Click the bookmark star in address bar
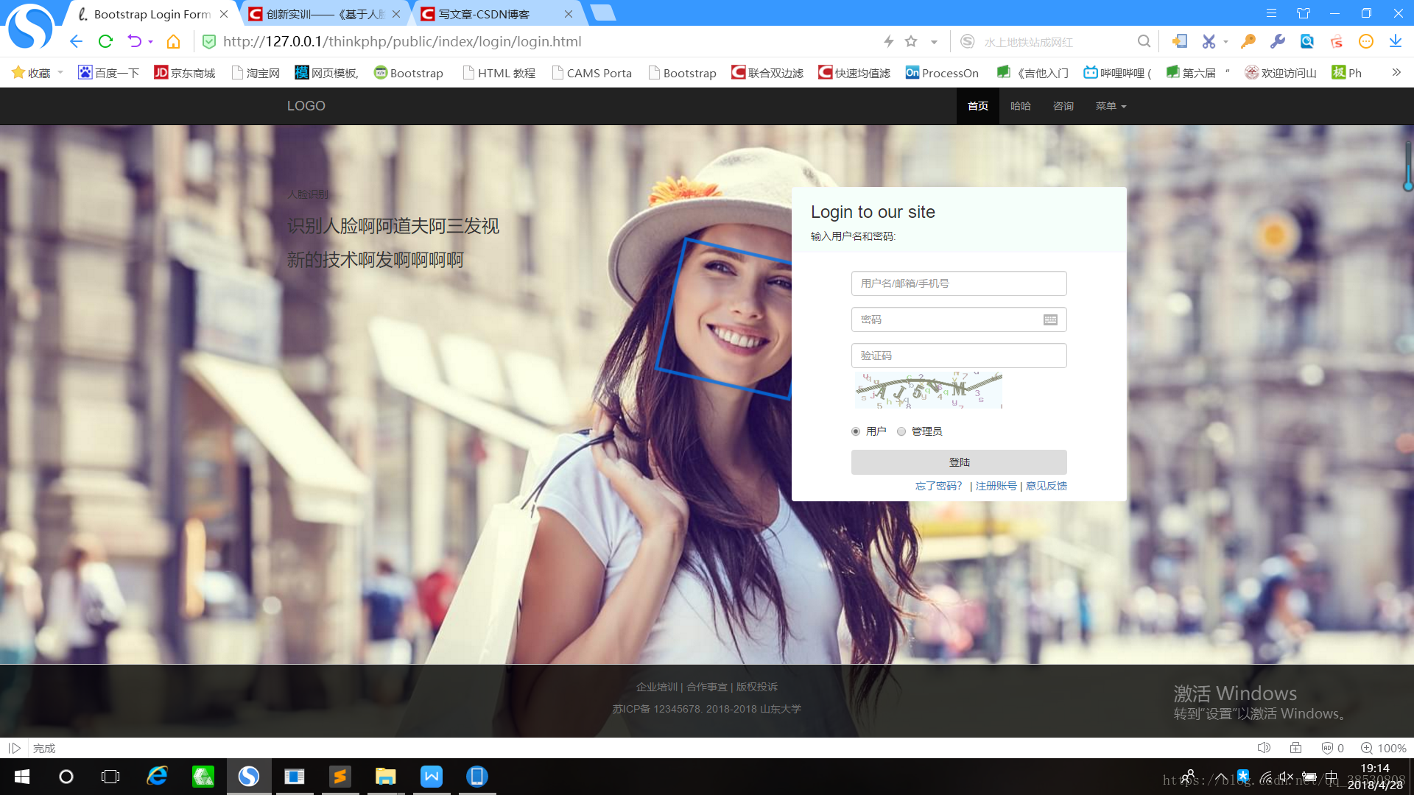1414x795 pixels. tap(911, 41)
